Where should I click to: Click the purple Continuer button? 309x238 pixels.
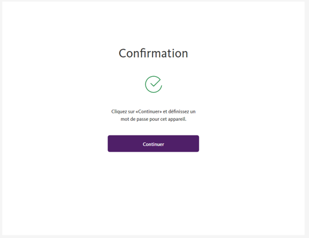coord(154,144)
